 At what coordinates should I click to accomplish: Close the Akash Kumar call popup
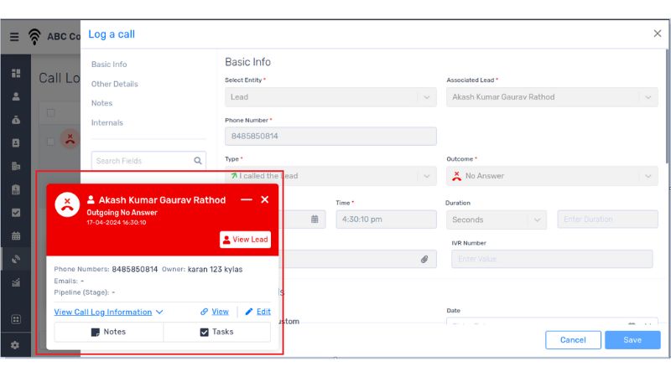(265, 200)
